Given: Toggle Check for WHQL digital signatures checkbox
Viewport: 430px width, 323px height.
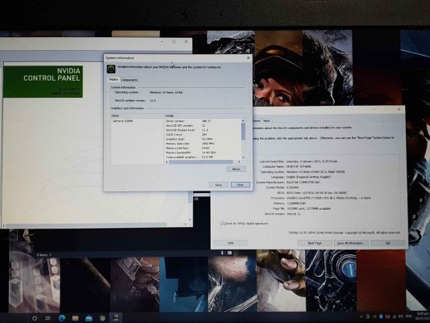Looking at the screenshot, I should 222,224.
